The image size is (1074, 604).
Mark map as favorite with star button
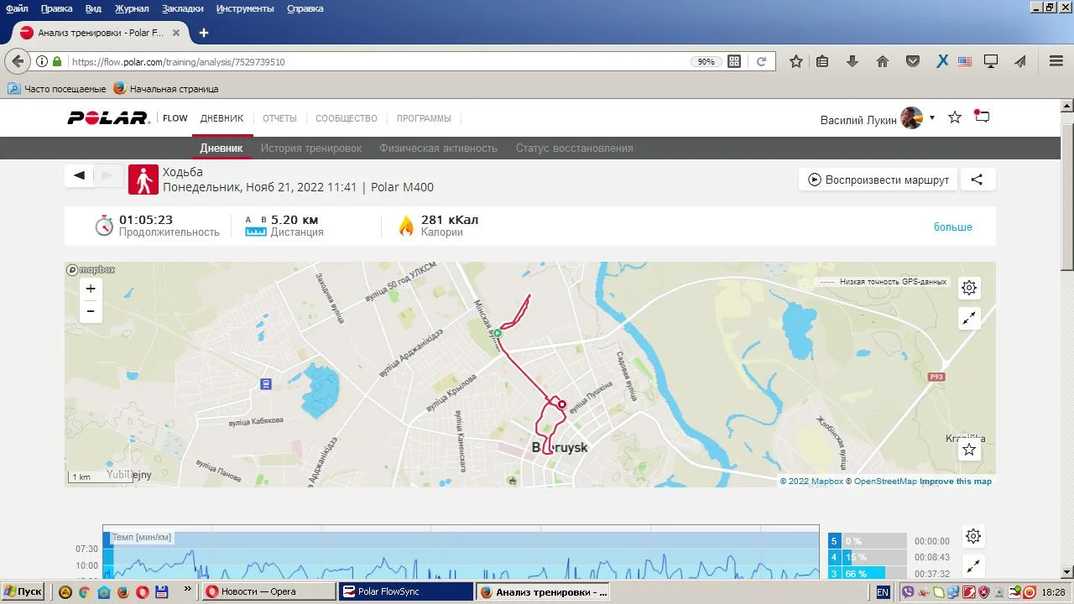pyautogui.click(x=969, y=450)
